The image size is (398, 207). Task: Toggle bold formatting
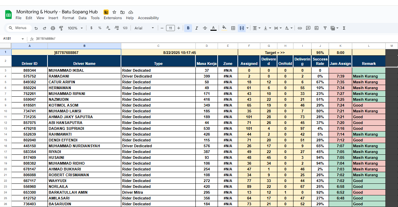tap(188, 28)
